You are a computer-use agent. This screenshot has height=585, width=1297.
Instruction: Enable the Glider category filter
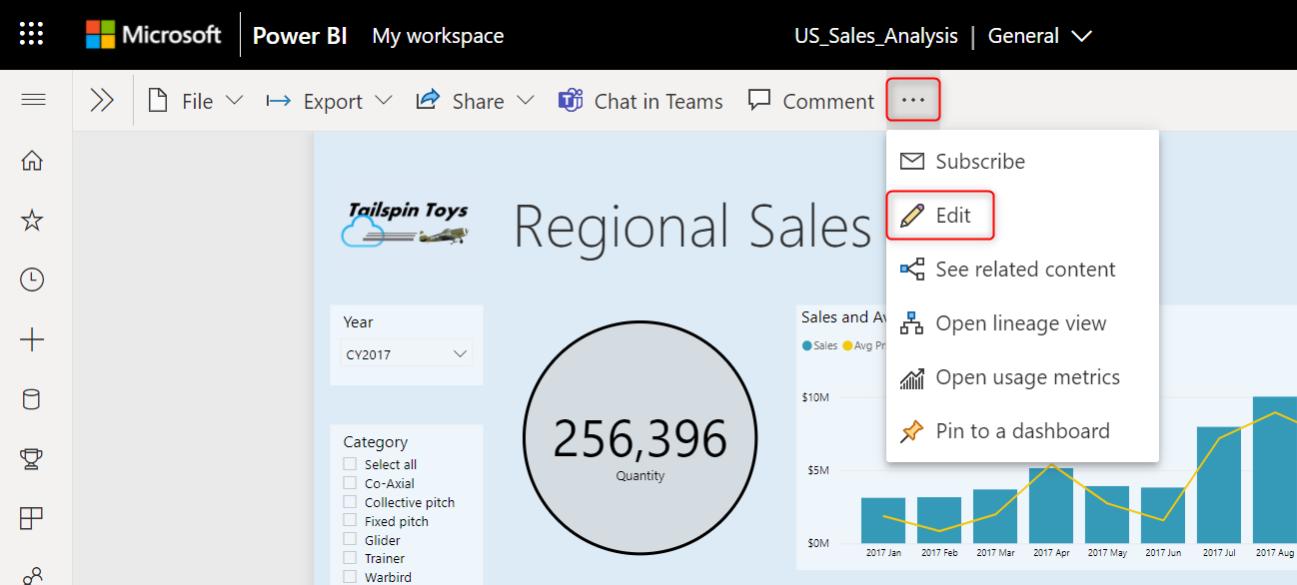point(349,539)
